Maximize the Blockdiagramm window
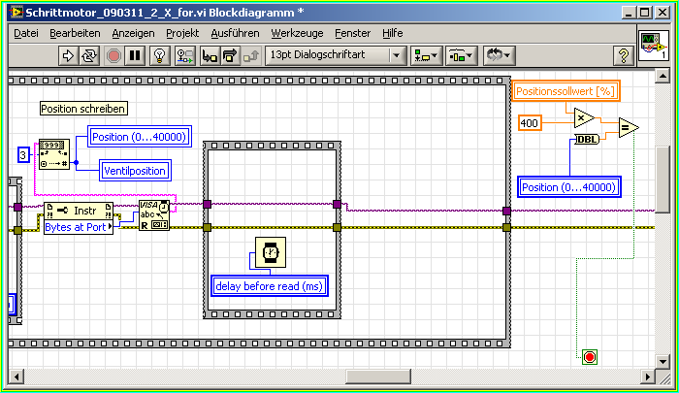 click(645, 13)
